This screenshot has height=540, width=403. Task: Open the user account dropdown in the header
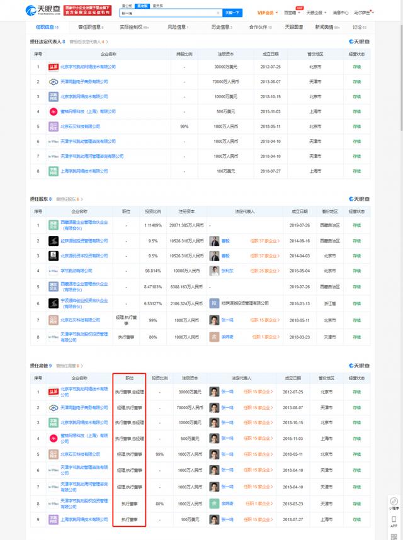(363, 13)
